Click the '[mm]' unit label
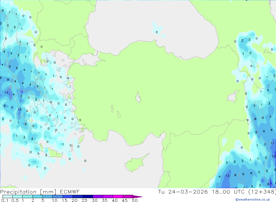The width and height of the screenshot is (276, 202). pyautogui.click(x=48, y=192)
